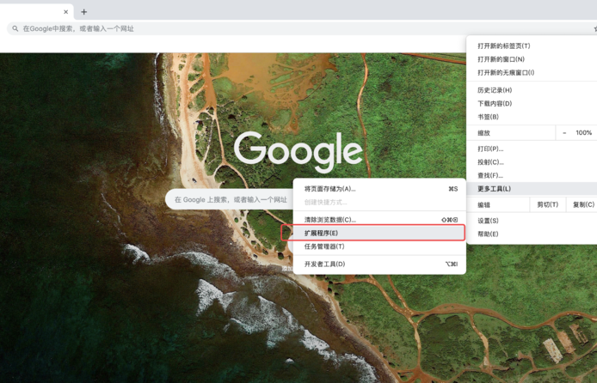Close the current browser tab
This screenshot has height=383, width=597.
[66, 12]
